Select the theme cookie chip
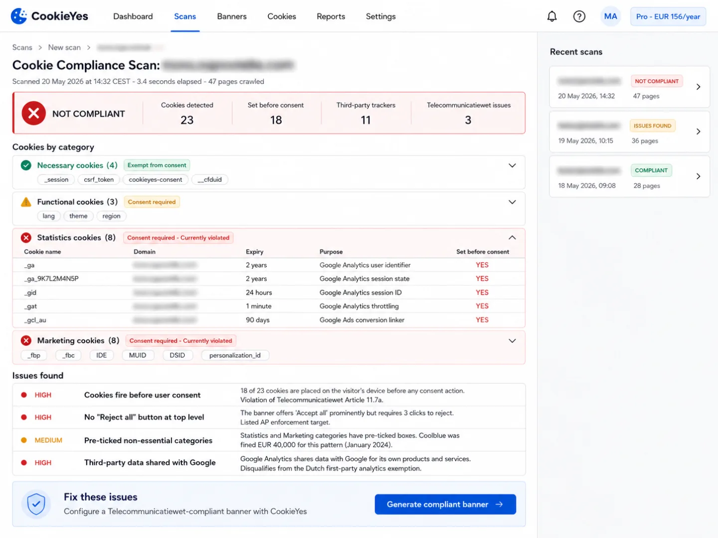 pos(78,216)
